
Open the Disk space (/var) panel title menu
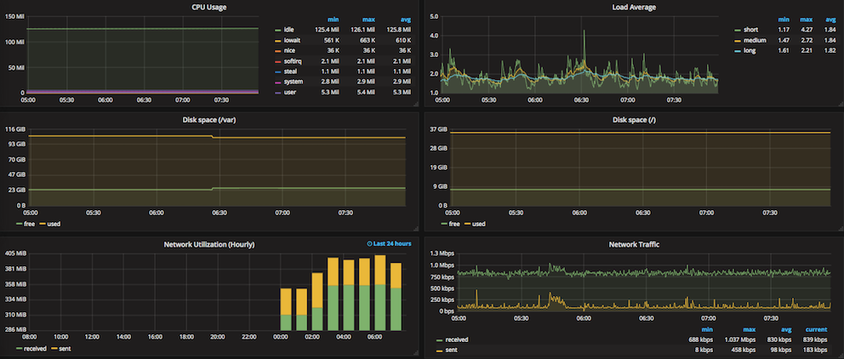tap(208, 120)
